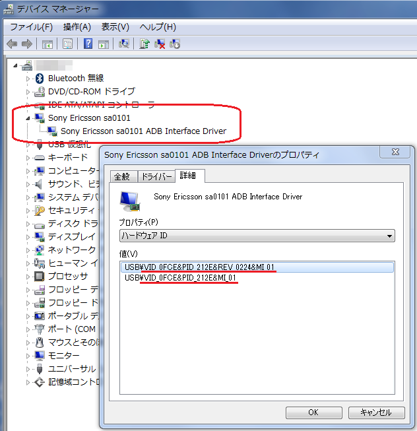Viewport: 417px width, 431px height.
Task: Open the ヘルプ(H) menu
Action: [158, 27]
